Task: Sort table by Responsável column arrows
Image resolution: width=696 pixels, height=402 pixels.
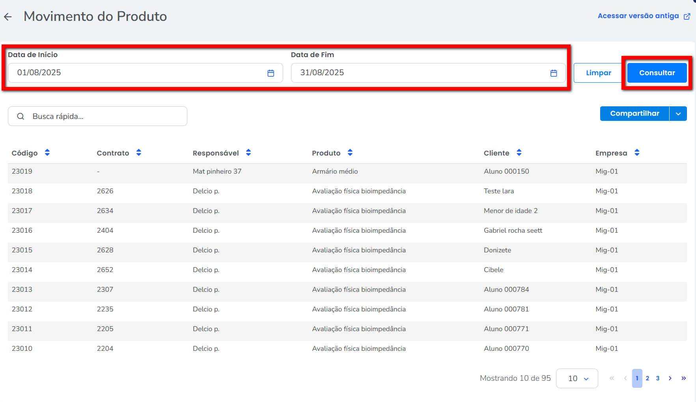Action: (x=248, y=153)
